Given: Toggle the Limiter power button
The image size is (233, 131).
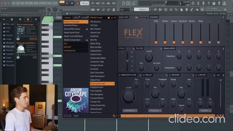Looking at the screenshot, I should (196, 75).
